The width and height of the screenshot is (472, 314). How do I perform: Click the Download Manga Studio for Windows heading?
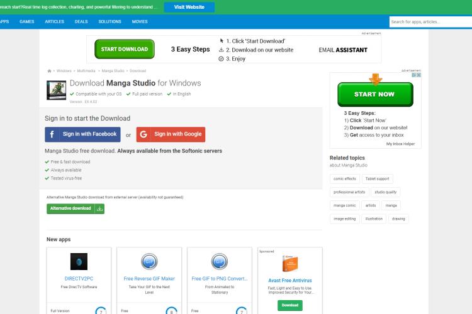click(x=135, y=83)
